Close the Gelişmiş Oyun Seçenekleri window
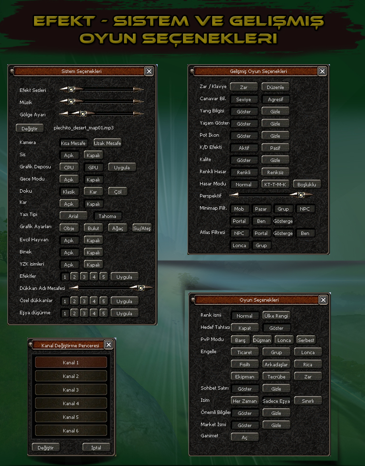The width and height of the screenshot is (365, 466). click(x=322, y=71)
